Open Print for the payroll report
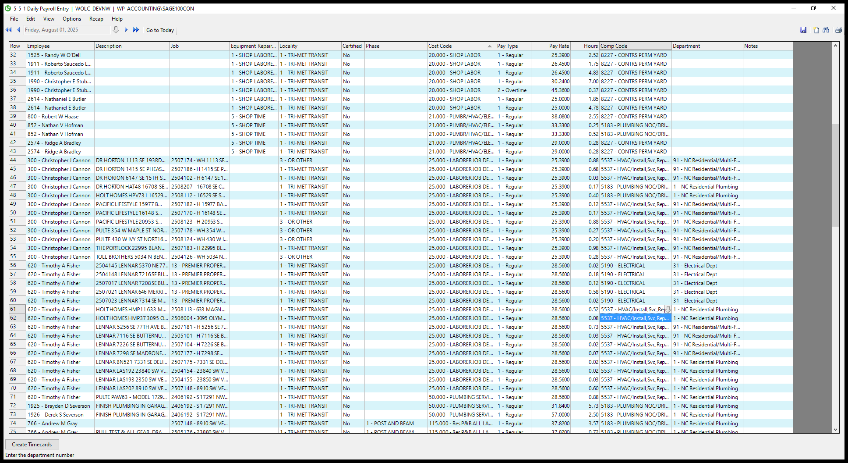 point(837,30)
